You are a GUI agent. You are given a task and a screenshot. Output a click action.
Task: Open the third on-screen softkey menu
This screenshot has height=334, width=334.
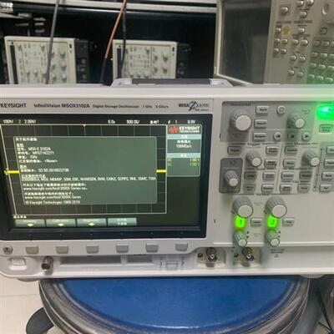click(x=91, y=222)
